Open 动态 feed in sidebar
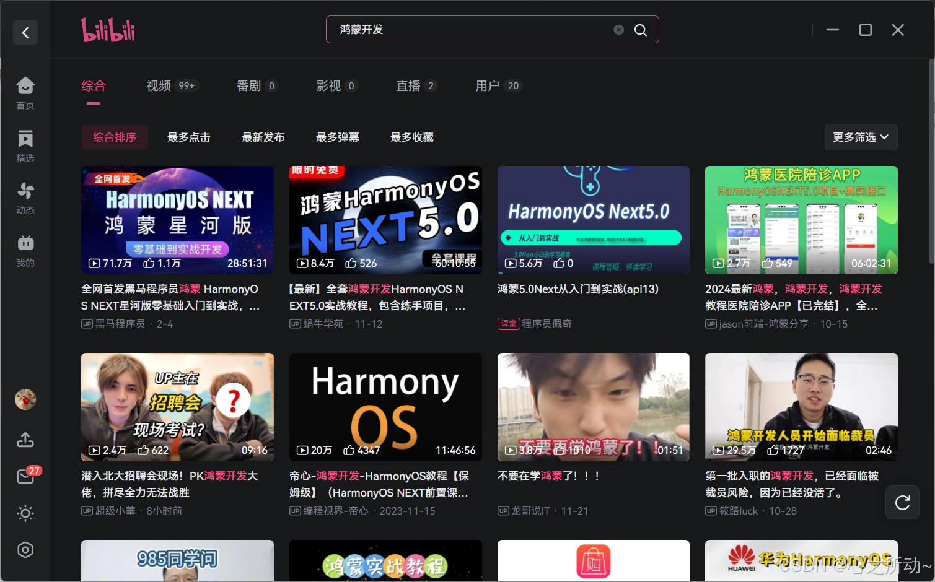 [x=25, y=199]
